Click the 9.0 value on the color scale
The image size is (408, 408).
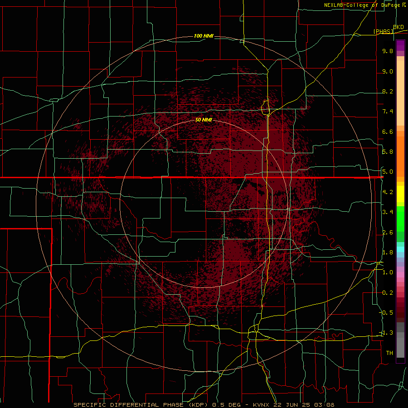(x=388, y=72)
